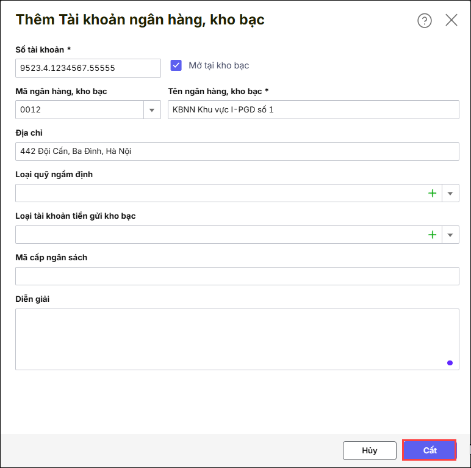Focus the Loại quỹ ngầm định text box

click(x=220, y=193)
